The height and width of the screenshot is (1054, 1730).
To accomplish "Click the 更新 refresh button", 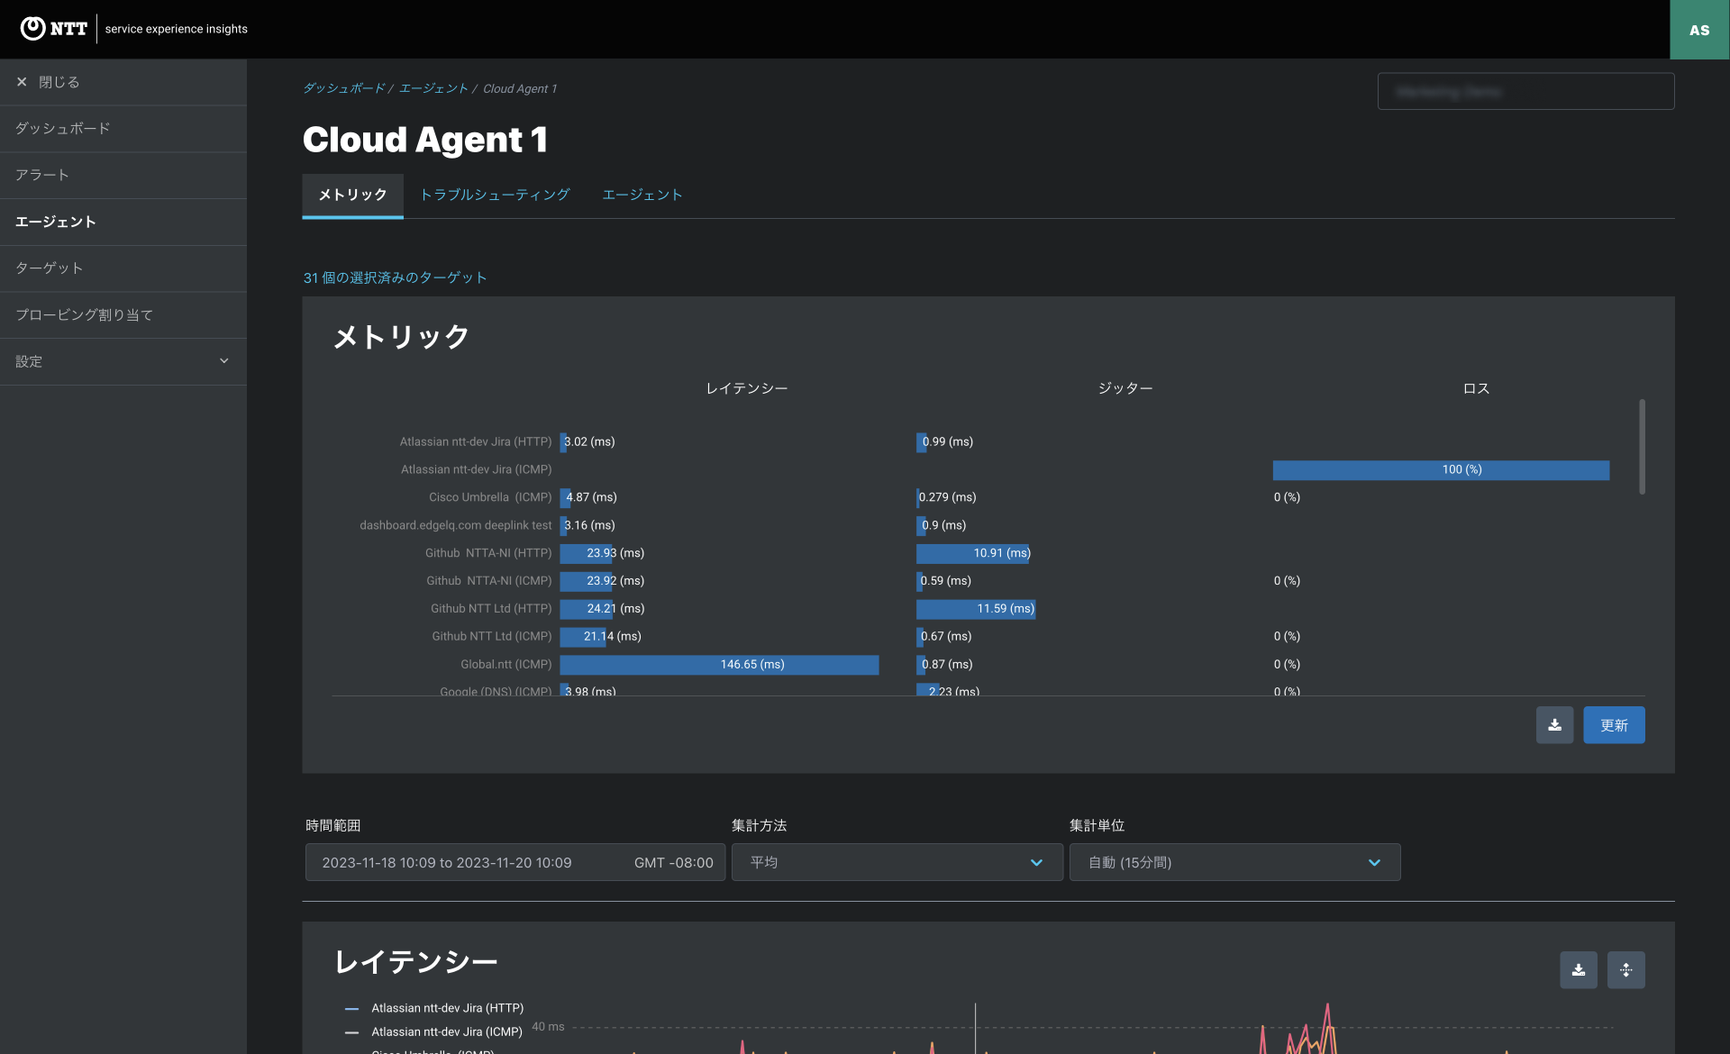I will pyautogui.click(x=1614, y=725).
